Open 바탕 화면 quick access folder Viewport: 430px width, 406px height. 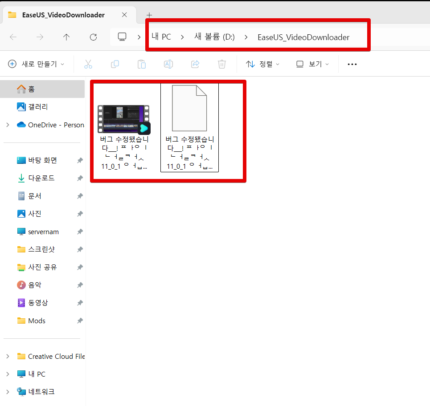coord(42,160)
